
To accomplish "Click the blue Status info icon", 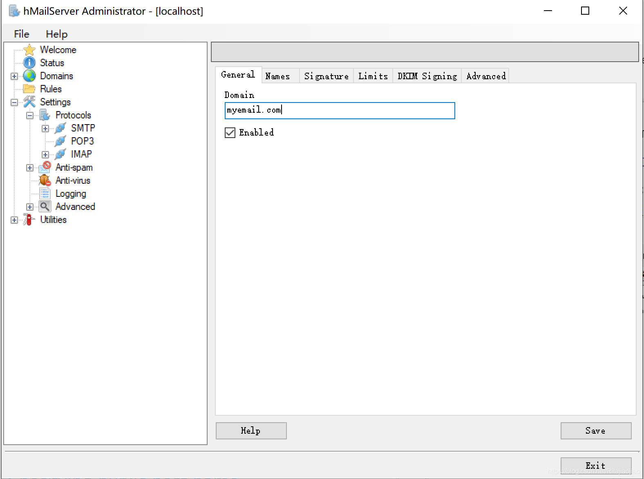I will (x=29, y=63).
